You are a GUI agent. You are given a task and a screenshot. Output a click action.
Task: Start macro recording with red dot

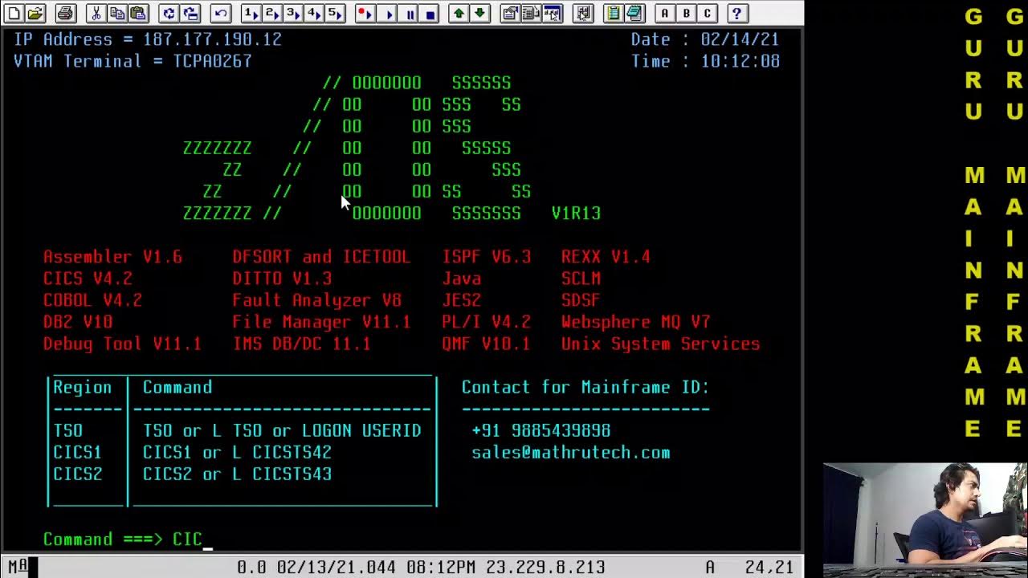(365, 13)
